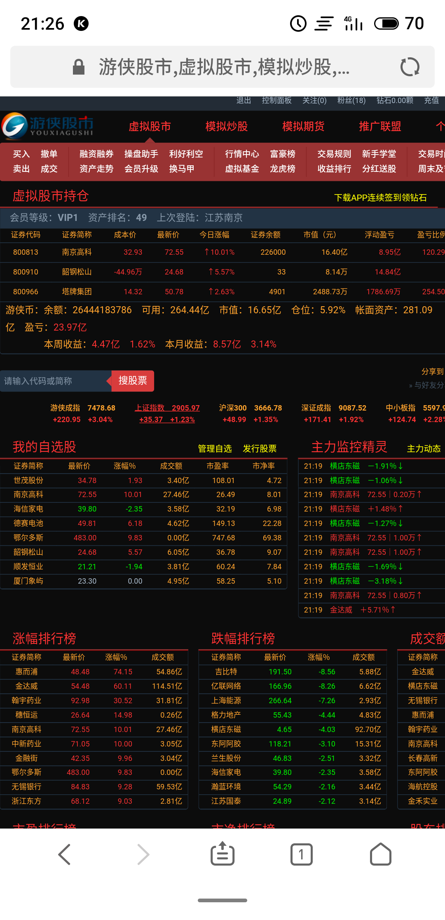Open 亿联网络 in 跌幅排行榜
The width and height of the screenshot is (445, 920).
tap(226, 686)
